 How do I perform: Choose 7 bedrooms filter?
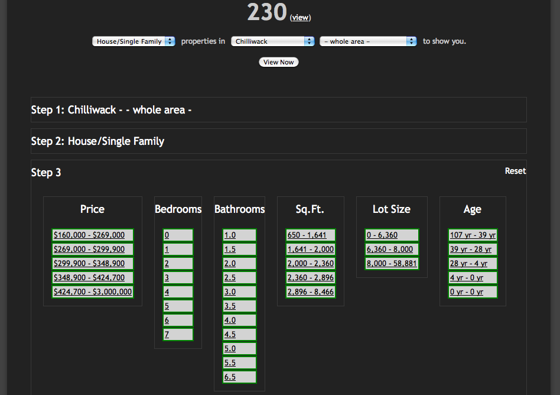178,335
